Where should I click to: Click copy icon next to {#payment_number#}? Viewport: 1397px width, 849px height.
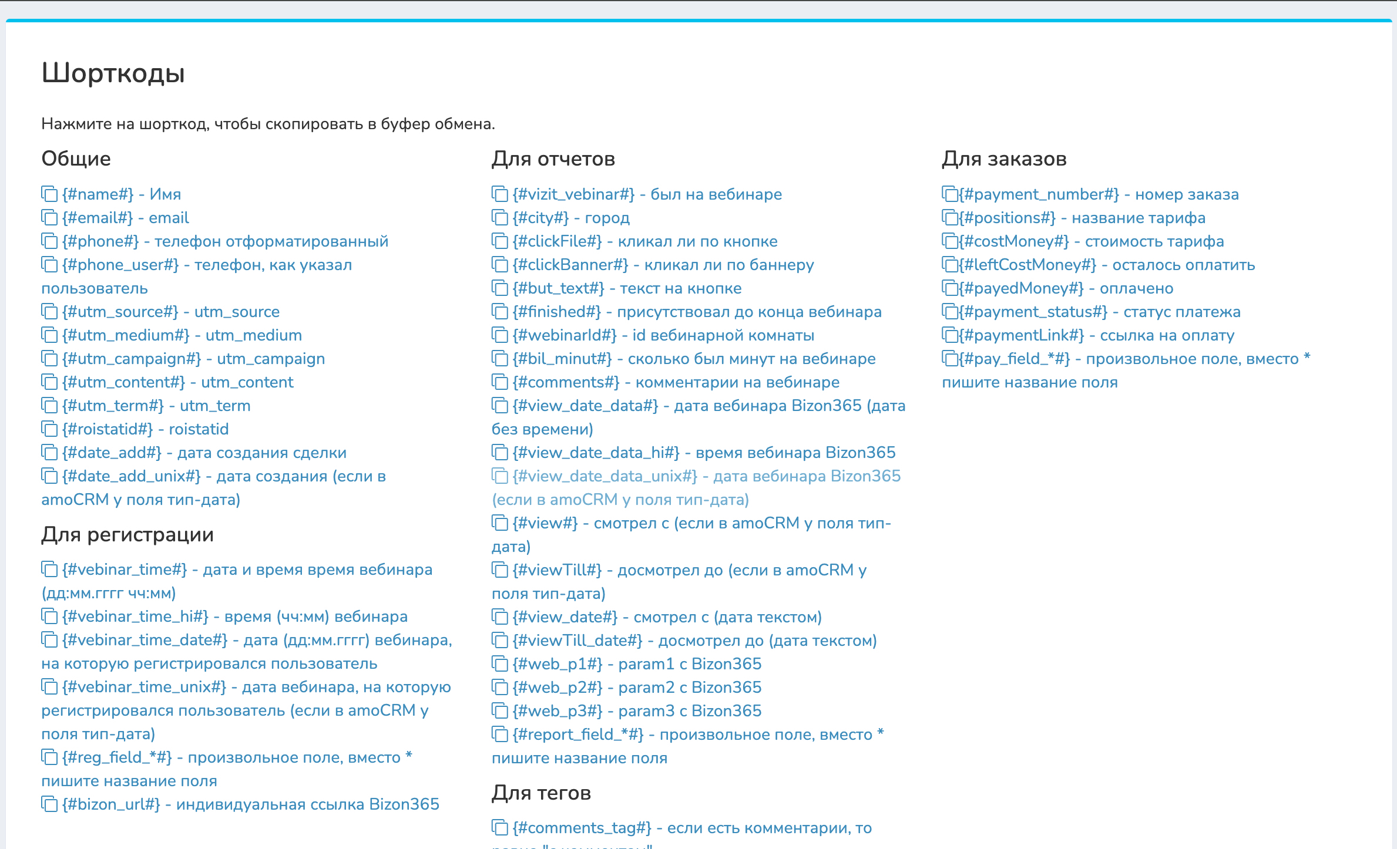pos(949,194)
